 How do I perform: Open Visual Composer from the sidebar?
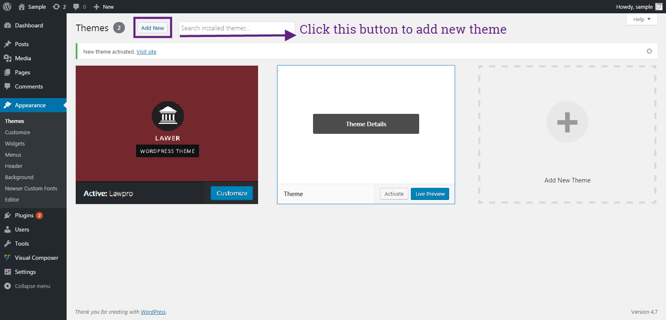(x=36, y=258)
